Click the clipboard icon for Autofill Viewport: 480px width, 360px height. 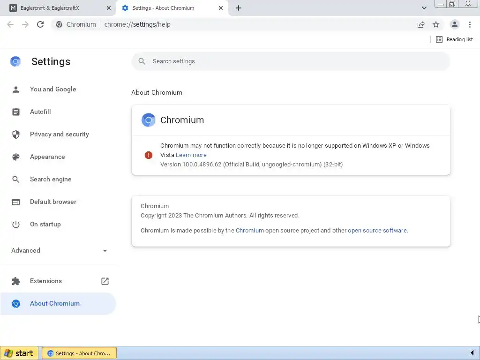pyautogui.click(x=15, y=112)
